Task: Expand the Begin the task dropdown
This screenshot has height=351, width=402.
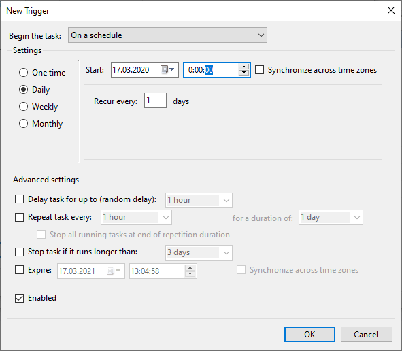Action: (x=168, y=35)
